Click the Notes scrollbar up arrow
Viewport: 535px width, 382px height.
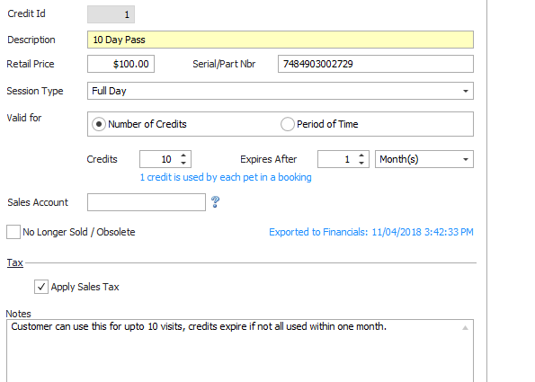[x=465, y=328]
